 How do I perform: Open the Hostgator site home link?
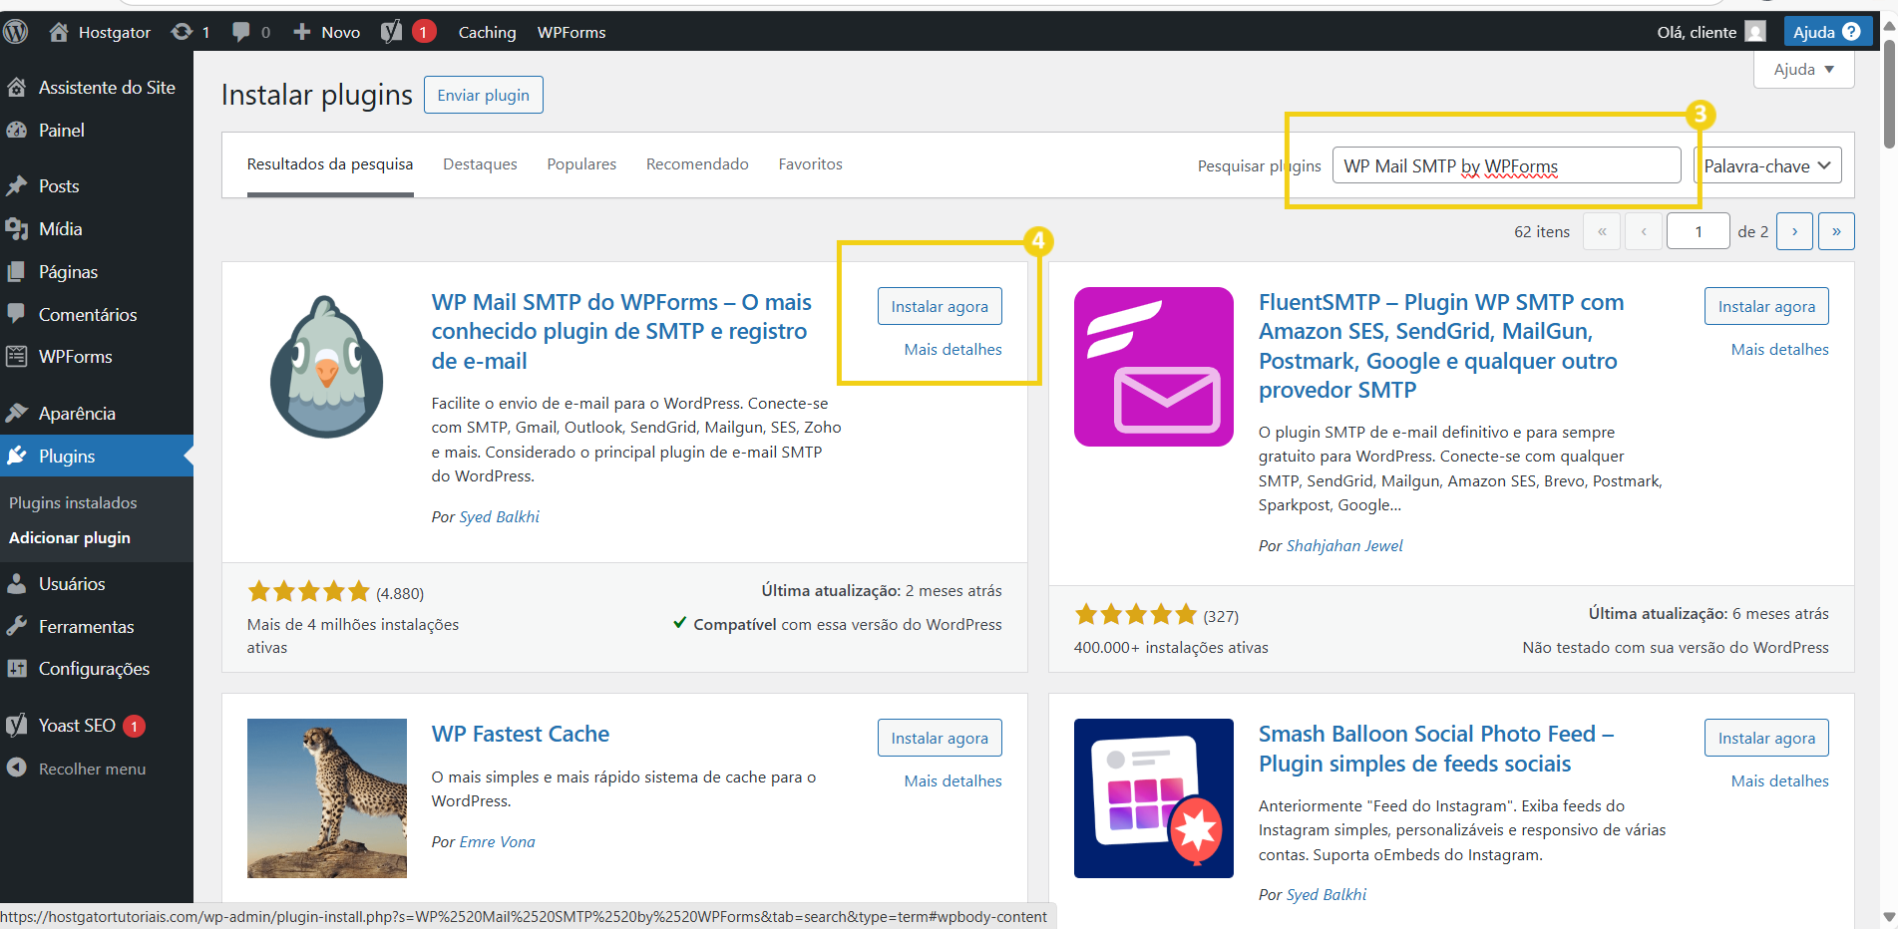coord(100,32)
